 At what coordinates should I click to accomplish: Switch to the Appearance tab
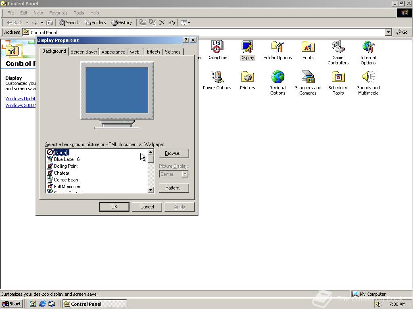[x=113, y=52]
